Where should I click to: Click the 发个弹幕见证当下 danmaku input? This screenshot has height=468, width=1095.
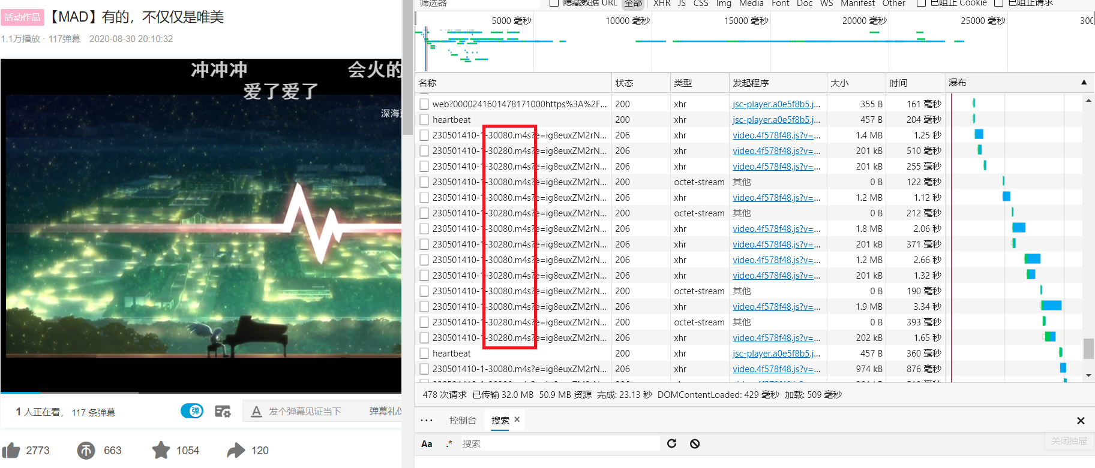point(305,411)
